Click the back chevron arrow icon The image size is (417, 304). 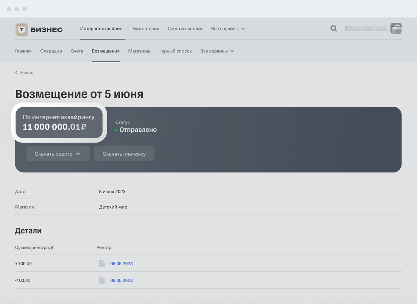tap(17, 72)
